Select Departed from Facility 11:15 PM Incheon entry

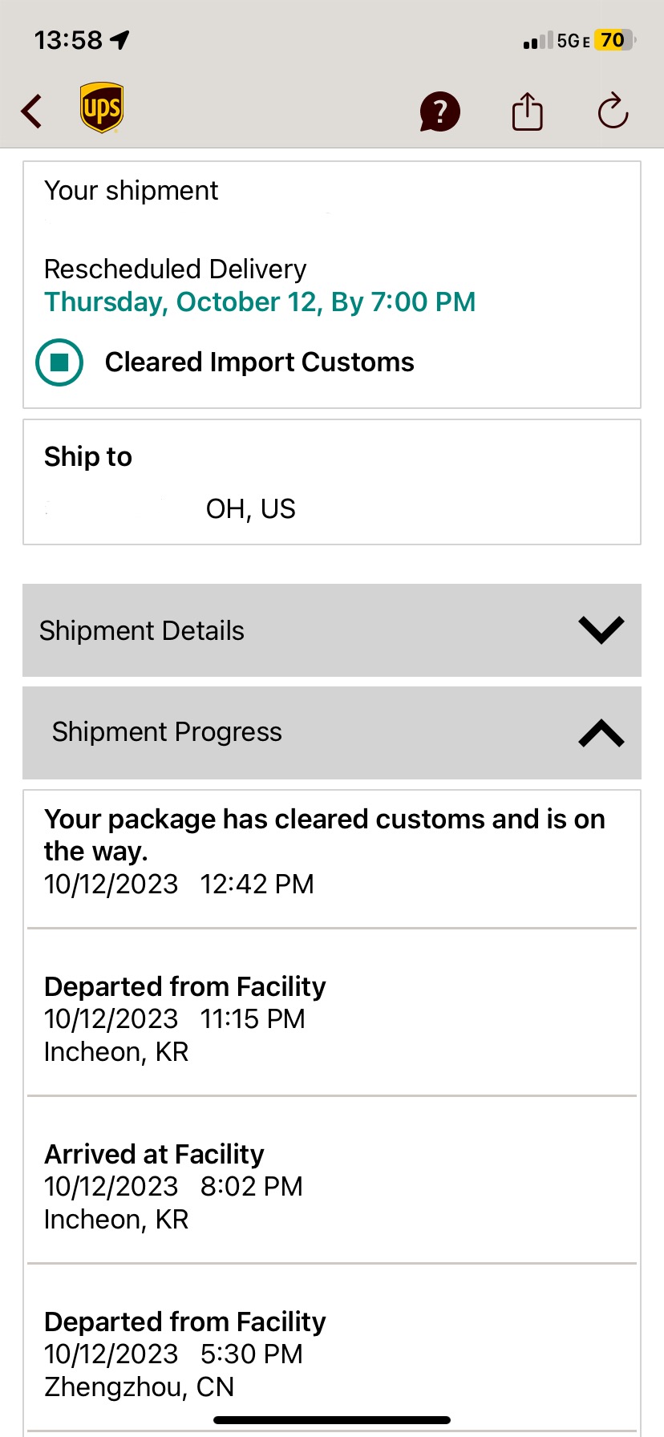[x=332, y=1014]
